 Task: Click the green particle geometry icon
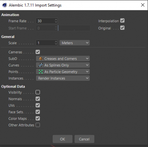point(41,72)
